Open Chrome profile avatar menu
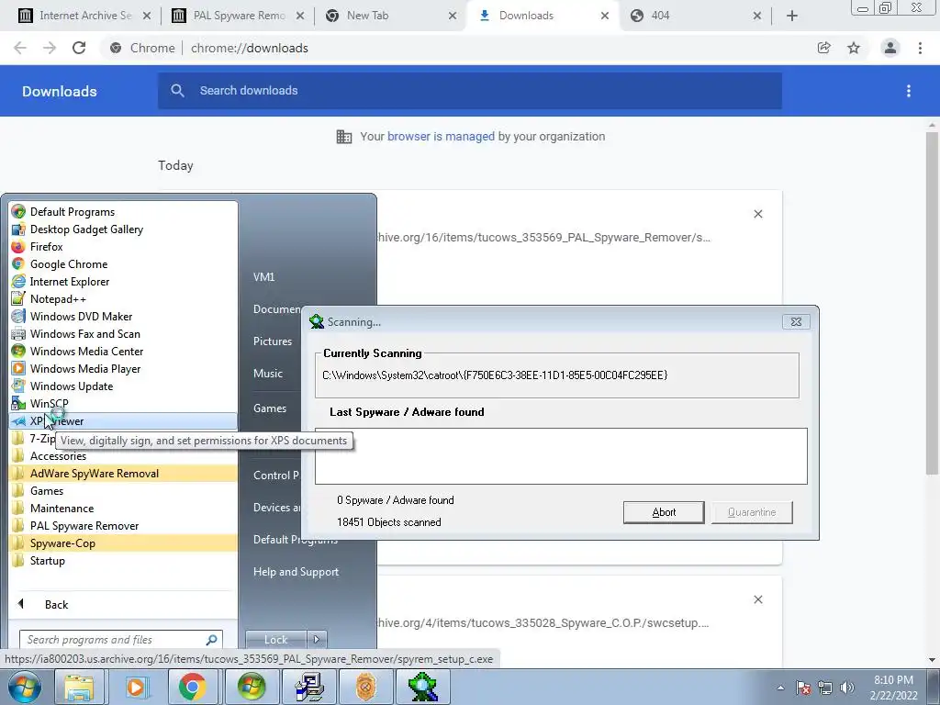940x705 pixels. pyautogui.click(x=890, y=48)
